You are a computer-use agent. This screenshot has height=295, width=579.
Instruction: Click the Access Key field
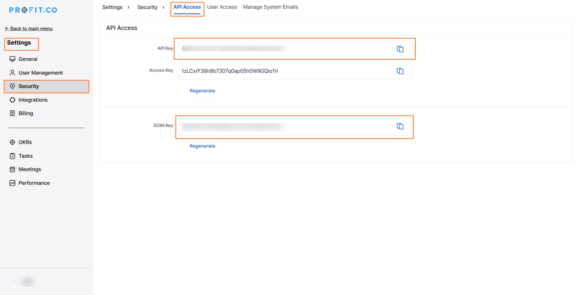(x=295, y=71)
